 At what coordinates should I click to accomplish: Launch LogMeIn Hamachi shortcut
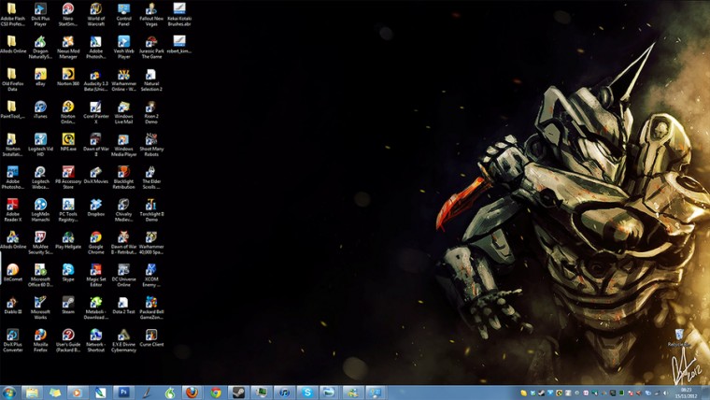pyautogui.click(x=40, y=210)
